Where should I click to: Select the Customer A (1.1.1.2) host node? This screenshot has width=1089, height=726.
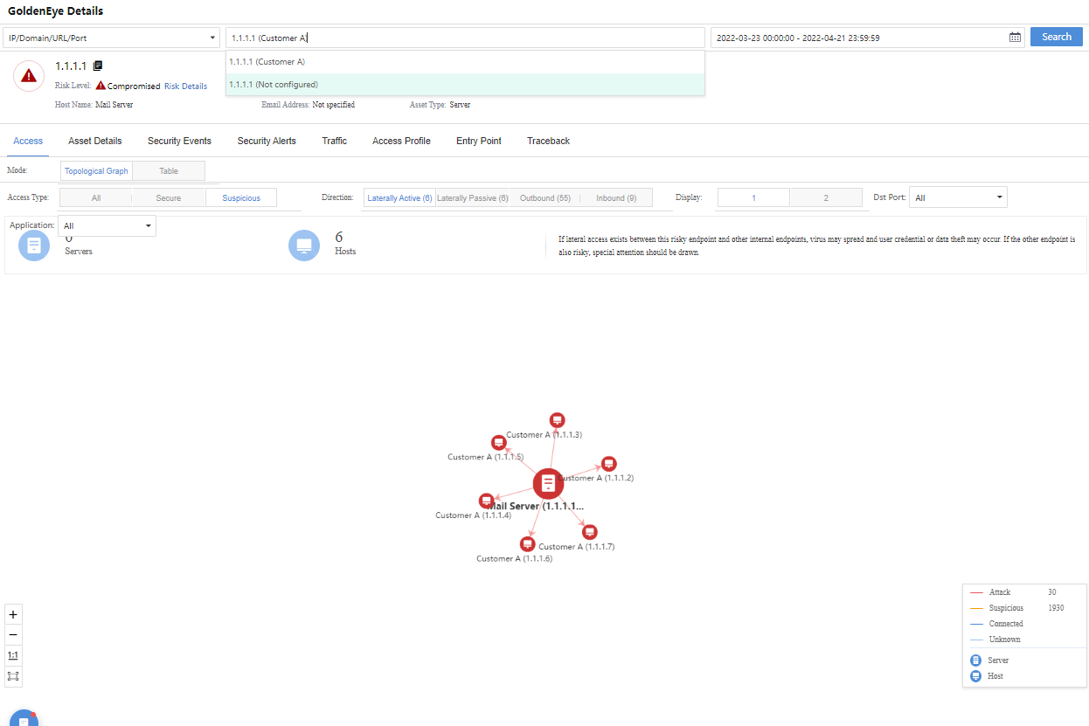click(609, 463)
